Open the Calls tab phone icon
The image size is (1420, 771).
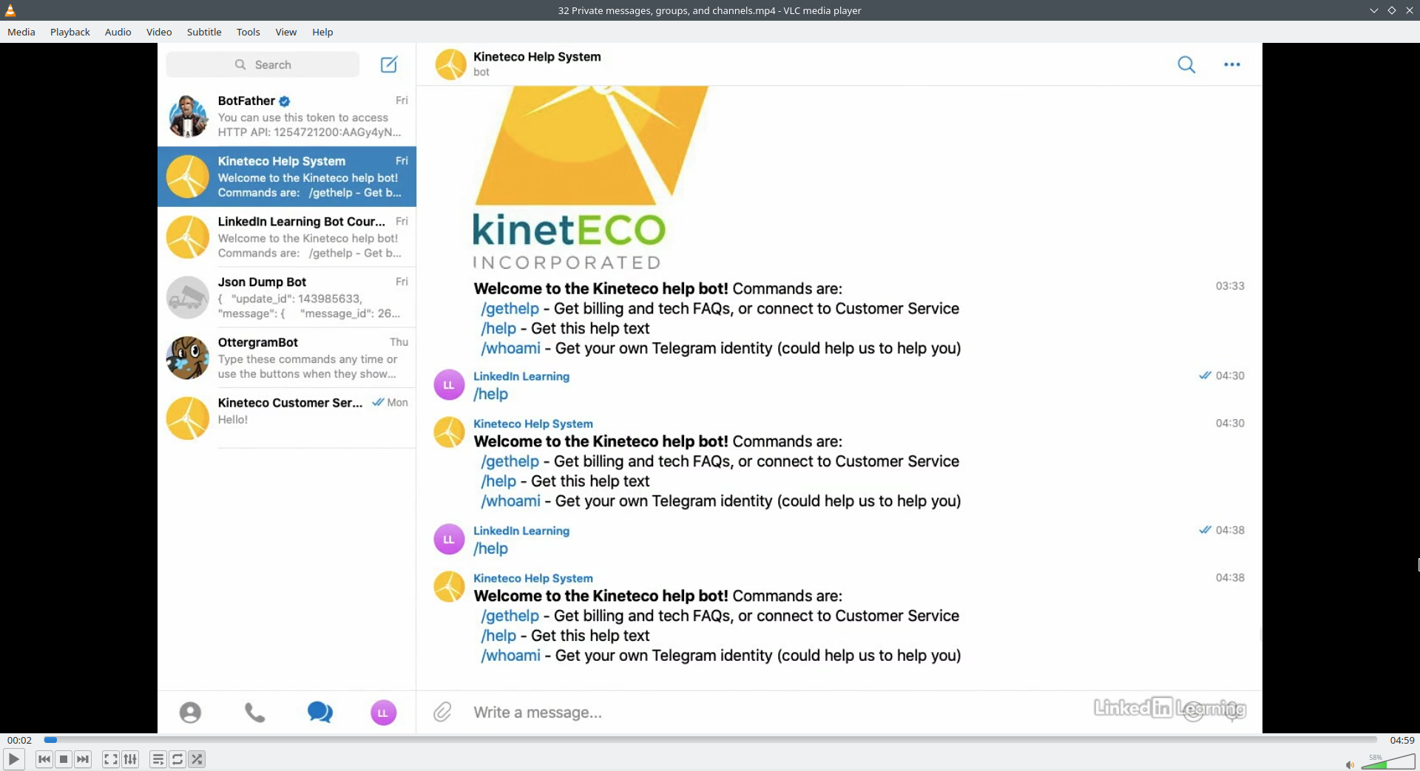255,713
